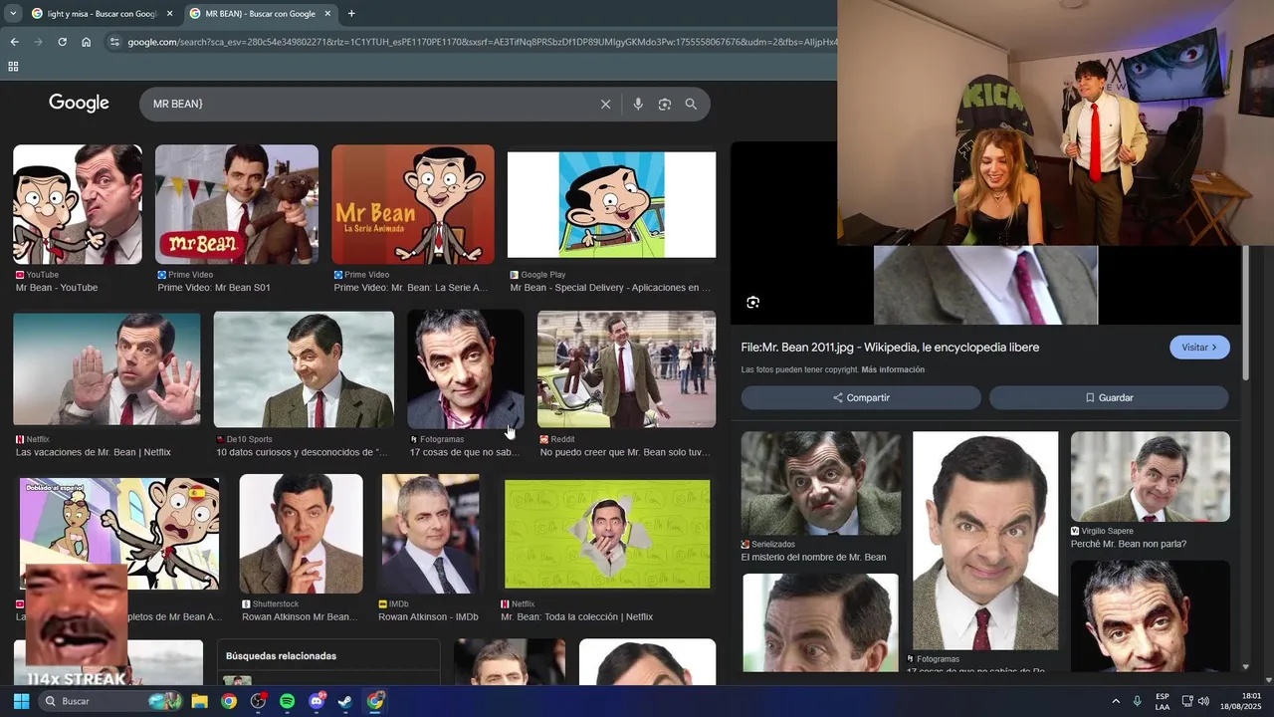Click the Google logo
The width and height of the screenshot is (1274, 717).
(79, 104)
